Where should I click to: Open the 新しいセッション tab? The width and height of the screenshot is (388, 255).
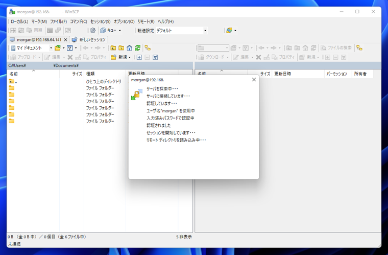coord(89,40)
